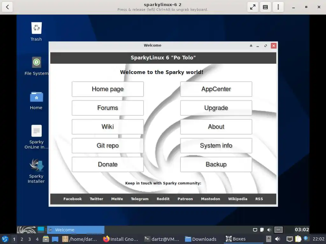Image resolution: width=326 pixels, height=244 pixels.
Task: Open the About button
Action: [216, 127]
